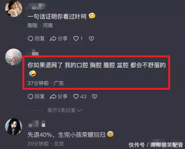Tap comment text 一句话证明你看过叶珂
The height and width of the screenshot is (149, 185).
(x=57, y=16)
